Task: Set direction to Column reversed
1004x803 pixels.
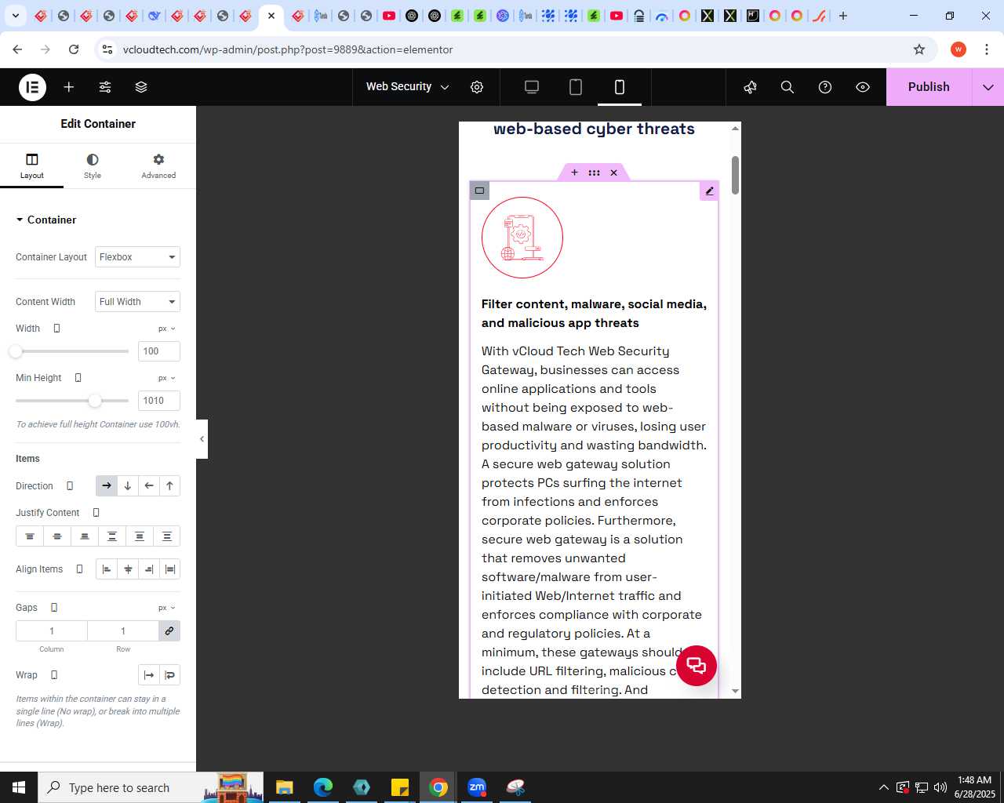Action: point(169,486)
